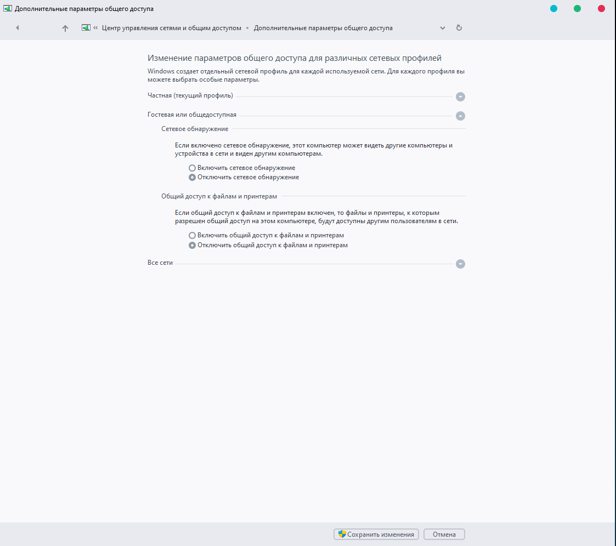Expand the Частная (текущий профиль) section
616x546 pixels.
click(x=460, y=97)
